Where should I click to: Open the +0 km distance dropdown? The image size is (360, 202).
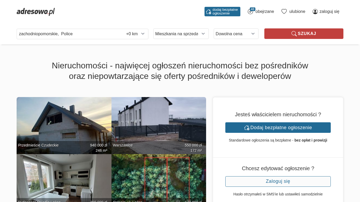pos(135,34)
